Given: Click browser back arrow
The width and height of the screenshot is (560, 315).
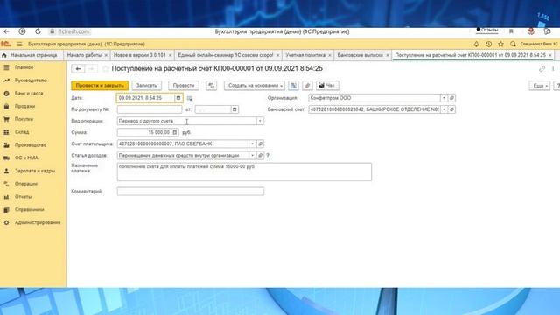Looking at the screenshot, I should [7, 31].
